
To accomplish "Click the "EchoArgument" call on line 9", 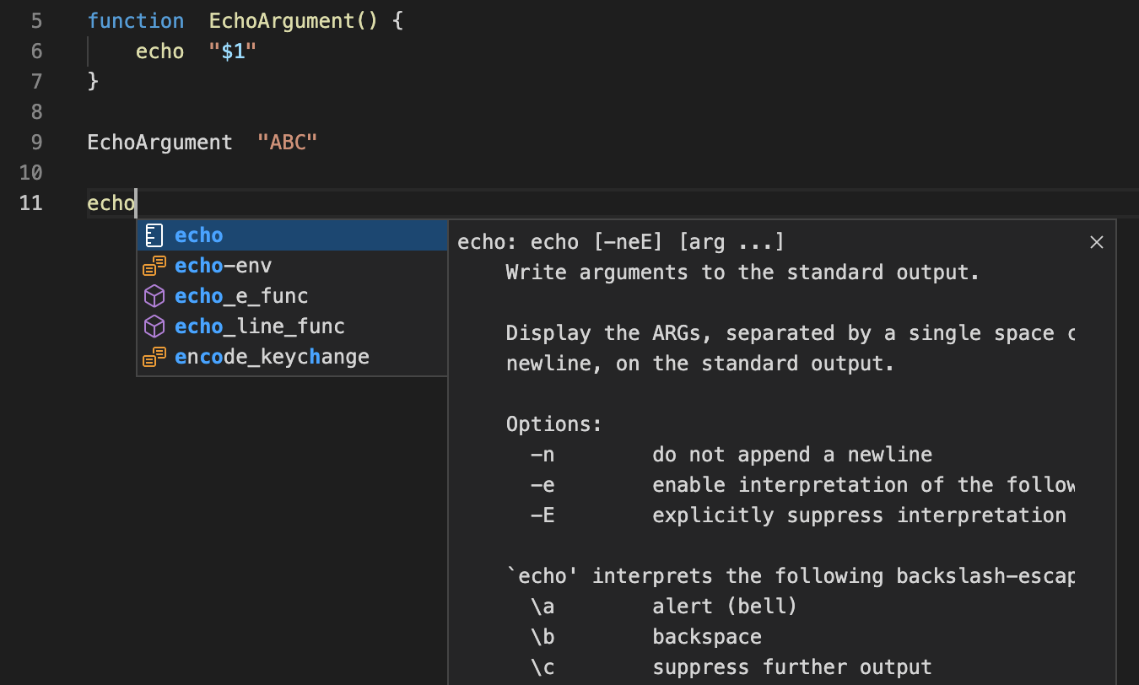I will coord(159,142).
